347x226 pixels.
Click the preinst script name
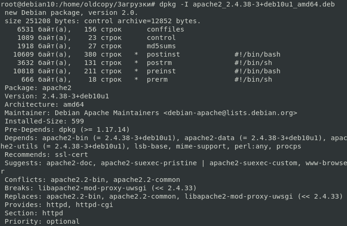pyautogui.click(x=161, y=71)
